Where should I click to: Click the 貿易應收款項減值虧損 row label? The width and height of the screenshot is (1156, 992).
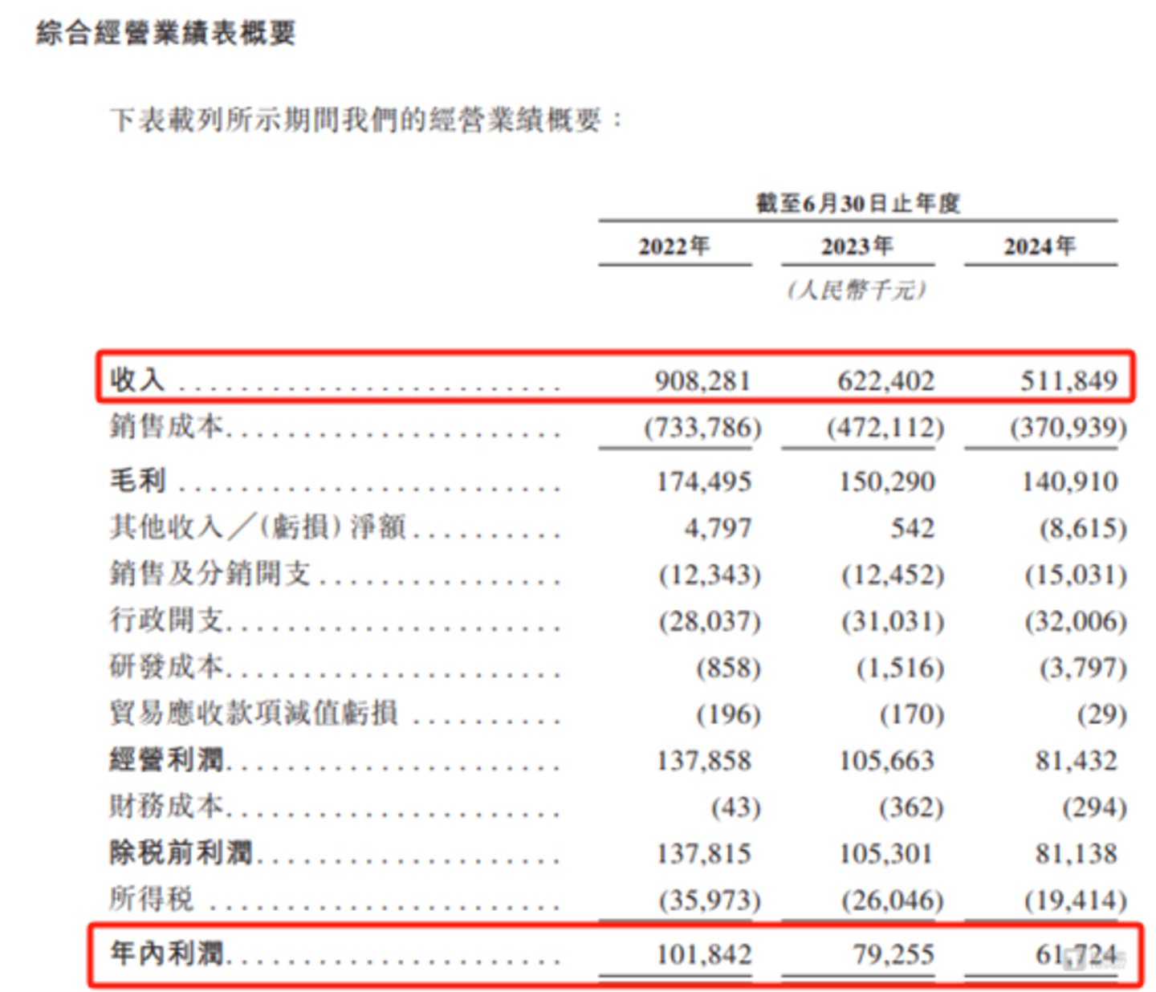254,713
